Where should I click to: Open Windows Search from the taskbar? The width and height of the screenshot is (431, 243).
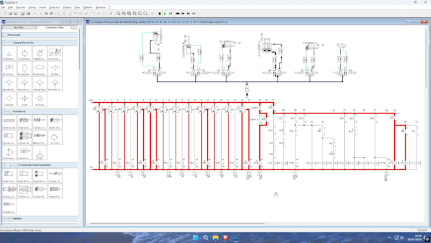[x=205, y=237]
